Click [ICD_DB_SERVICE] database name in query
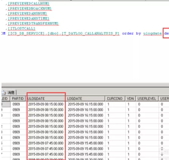Screen dimensions: 169x160 [26, 34]
